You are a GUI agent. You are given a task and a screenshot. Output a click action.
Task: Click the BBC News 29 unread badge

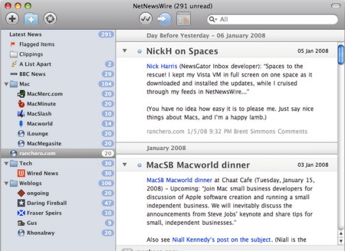point(108,74)
